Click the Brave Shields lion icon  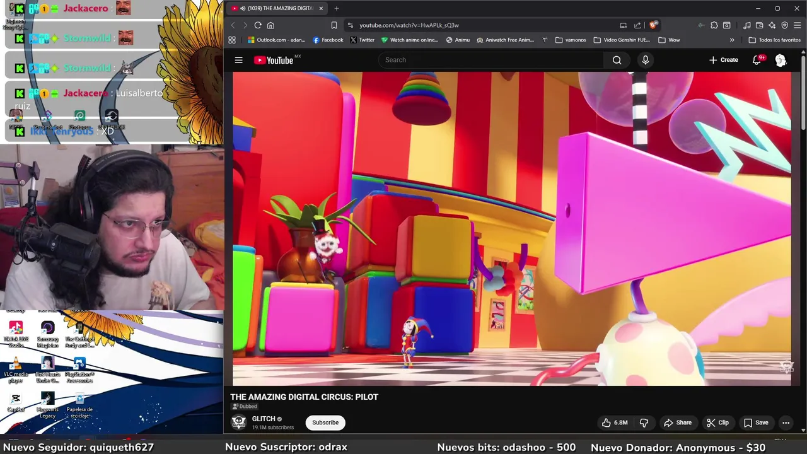[653, 25]
